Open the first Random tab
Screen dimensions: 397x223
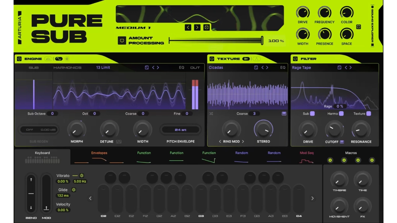click(242, 157)
